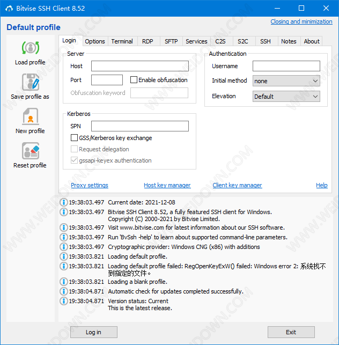Click the Log in button
Image resolution: width=339 pixels, height=345 pixels.
coord(94,332)
